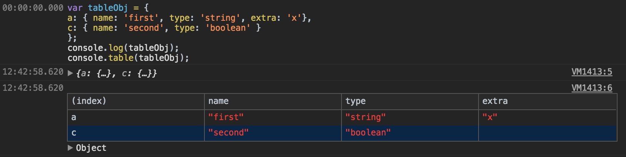
Task: Select the "string" cell in row a
Action: coord(365,117)
